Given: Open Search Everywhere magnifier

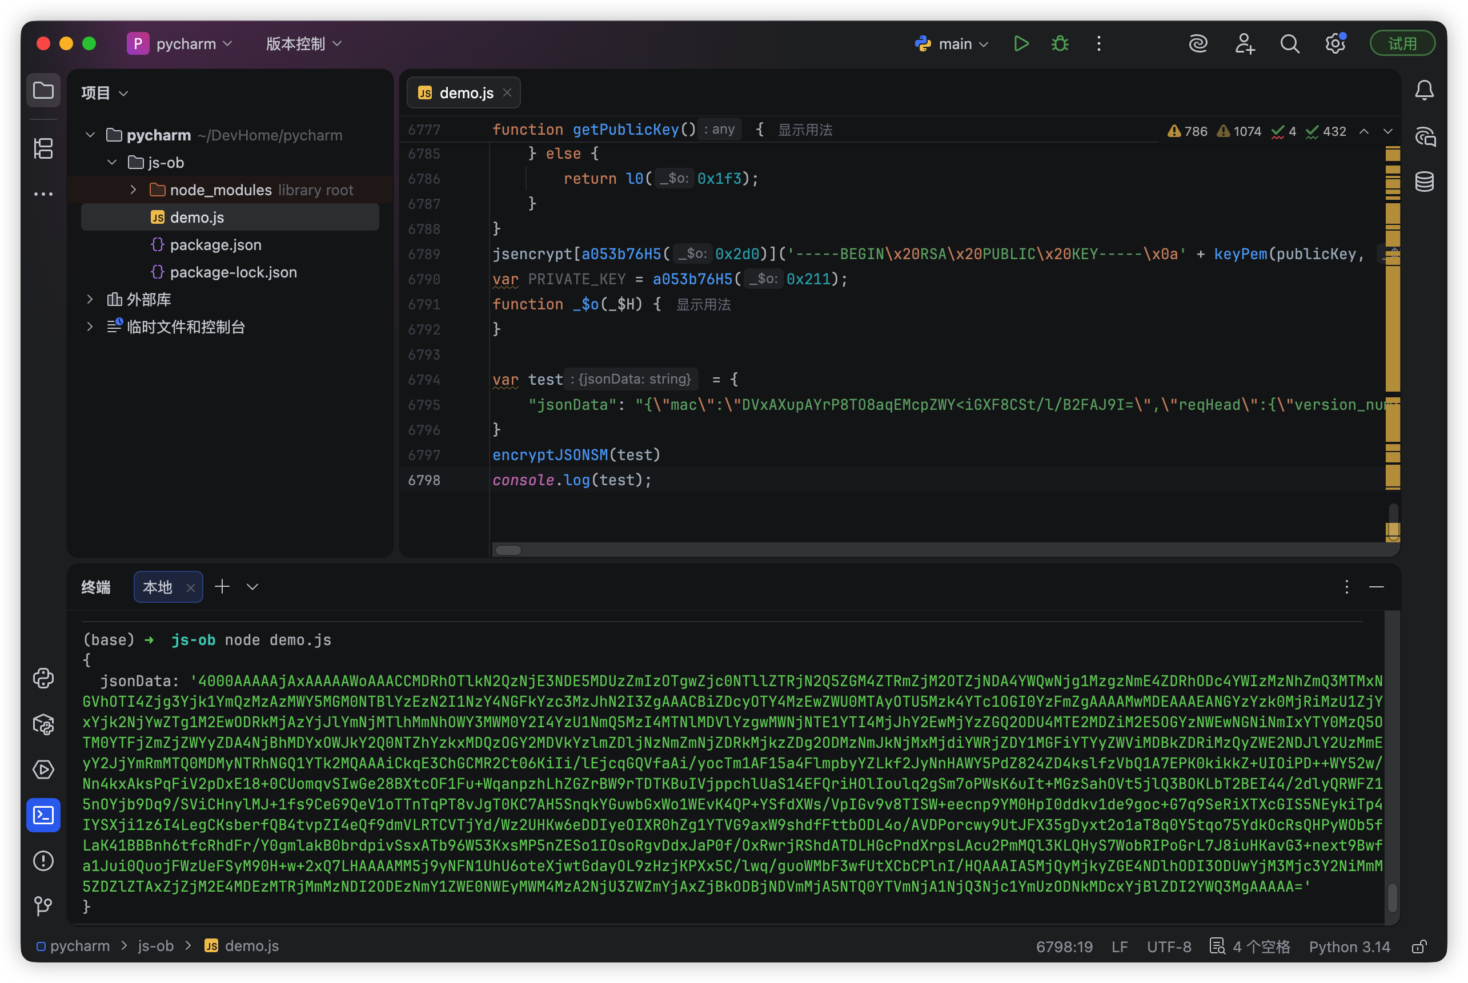Looking at the screenshot, I should (1290, 43).
